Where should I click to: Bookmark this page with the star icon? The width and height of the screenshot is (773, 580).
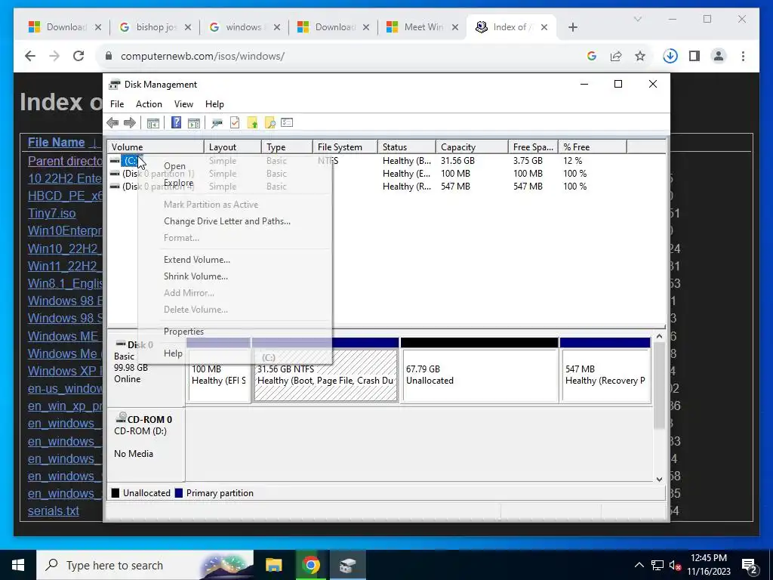[x=640, y=56]
